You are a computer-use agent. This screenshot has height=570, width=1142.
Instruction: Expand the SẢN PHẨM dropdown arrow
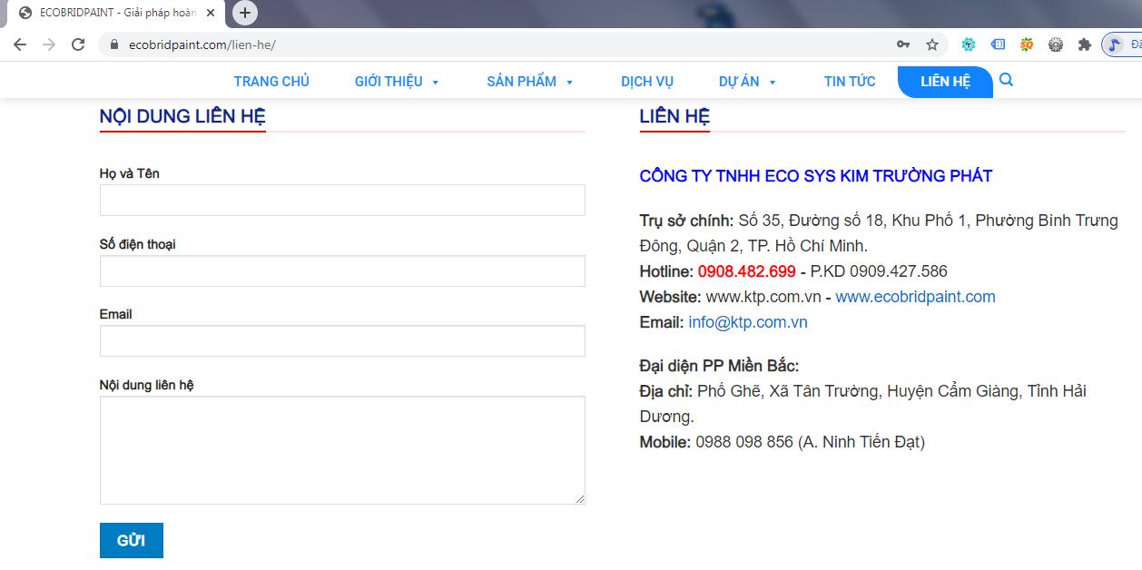tap(569, 83)
